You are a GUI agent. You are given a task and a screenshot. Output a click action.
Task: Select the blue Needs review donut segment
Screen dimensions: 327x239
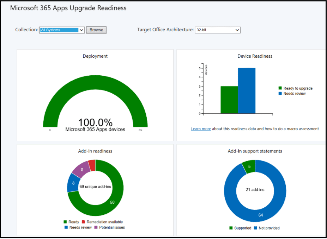pos(73,183)
